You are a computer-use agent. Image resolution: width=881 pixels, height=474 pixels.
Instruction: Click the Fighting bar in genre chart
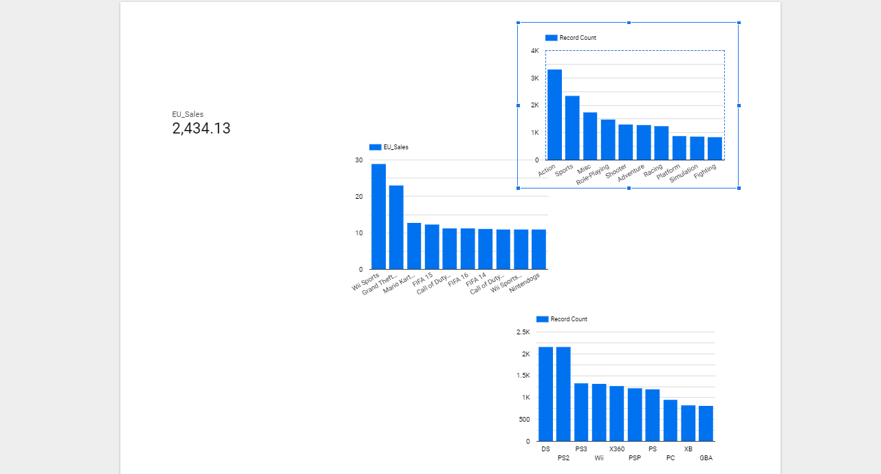tap(715, 149)
